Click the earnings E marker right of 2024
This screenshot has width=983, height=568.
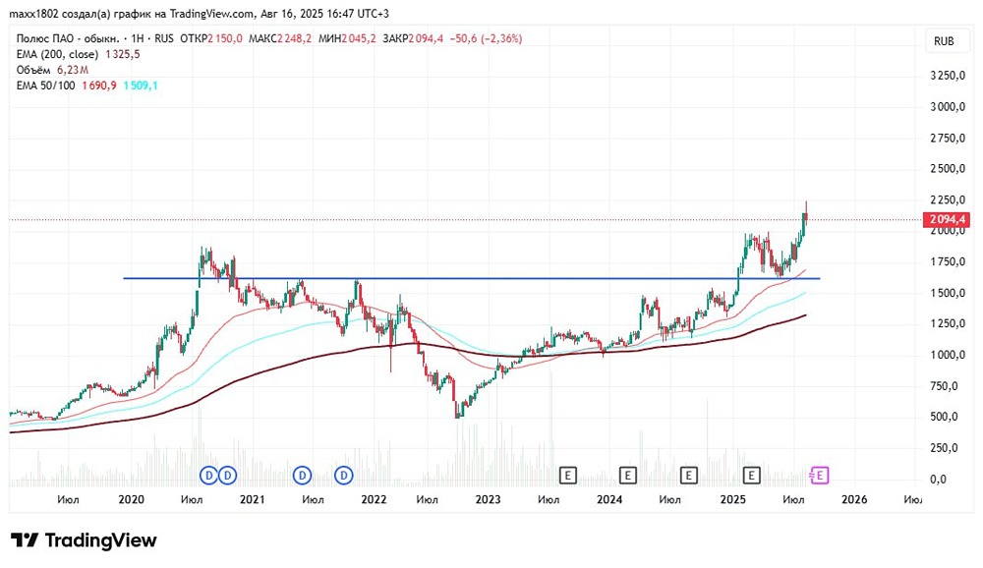click(x=627, y=476)
